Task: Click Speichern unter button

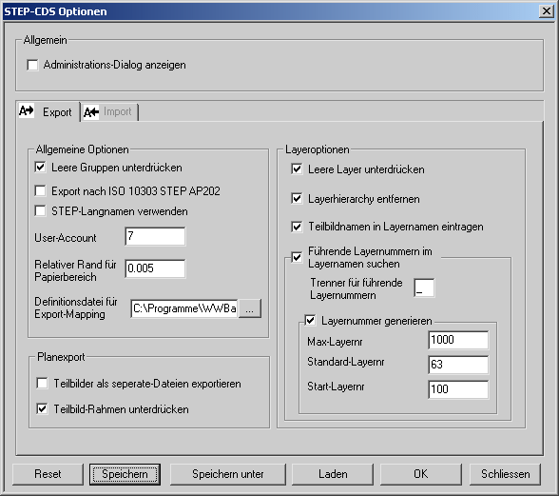Action: (x=228, y=474)
